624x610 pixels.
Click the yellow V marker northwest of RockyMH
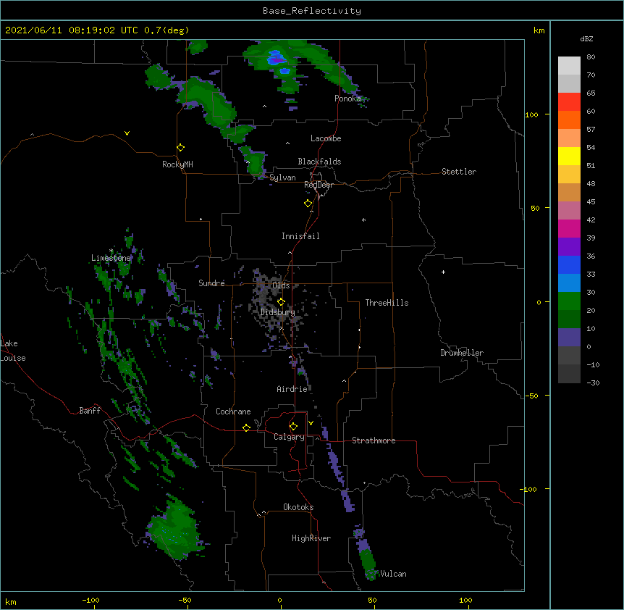[127, 133]
